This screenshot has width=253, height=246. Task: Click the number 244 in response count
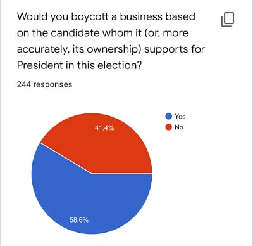click(x=24, y=84)
